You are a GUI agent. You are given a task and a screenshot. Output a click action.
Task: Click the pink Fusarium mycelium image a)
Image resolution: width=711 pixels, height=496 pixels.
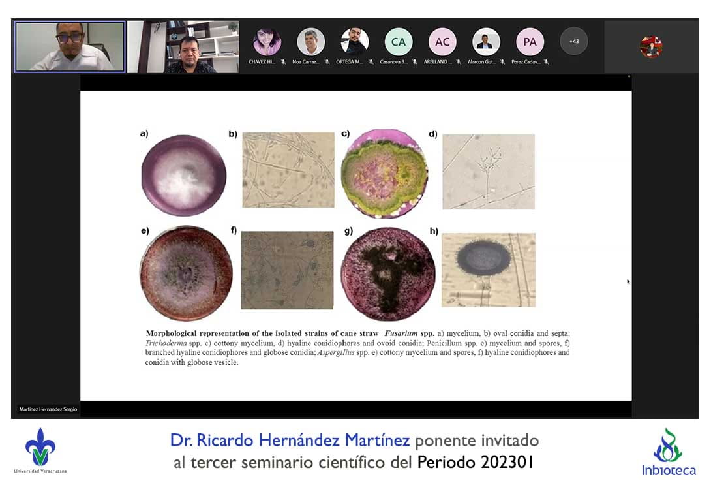[x=184, y=176]
